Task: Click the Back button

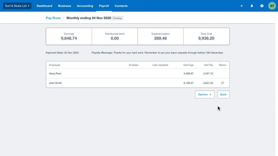Action: click(x=223, y=94)
